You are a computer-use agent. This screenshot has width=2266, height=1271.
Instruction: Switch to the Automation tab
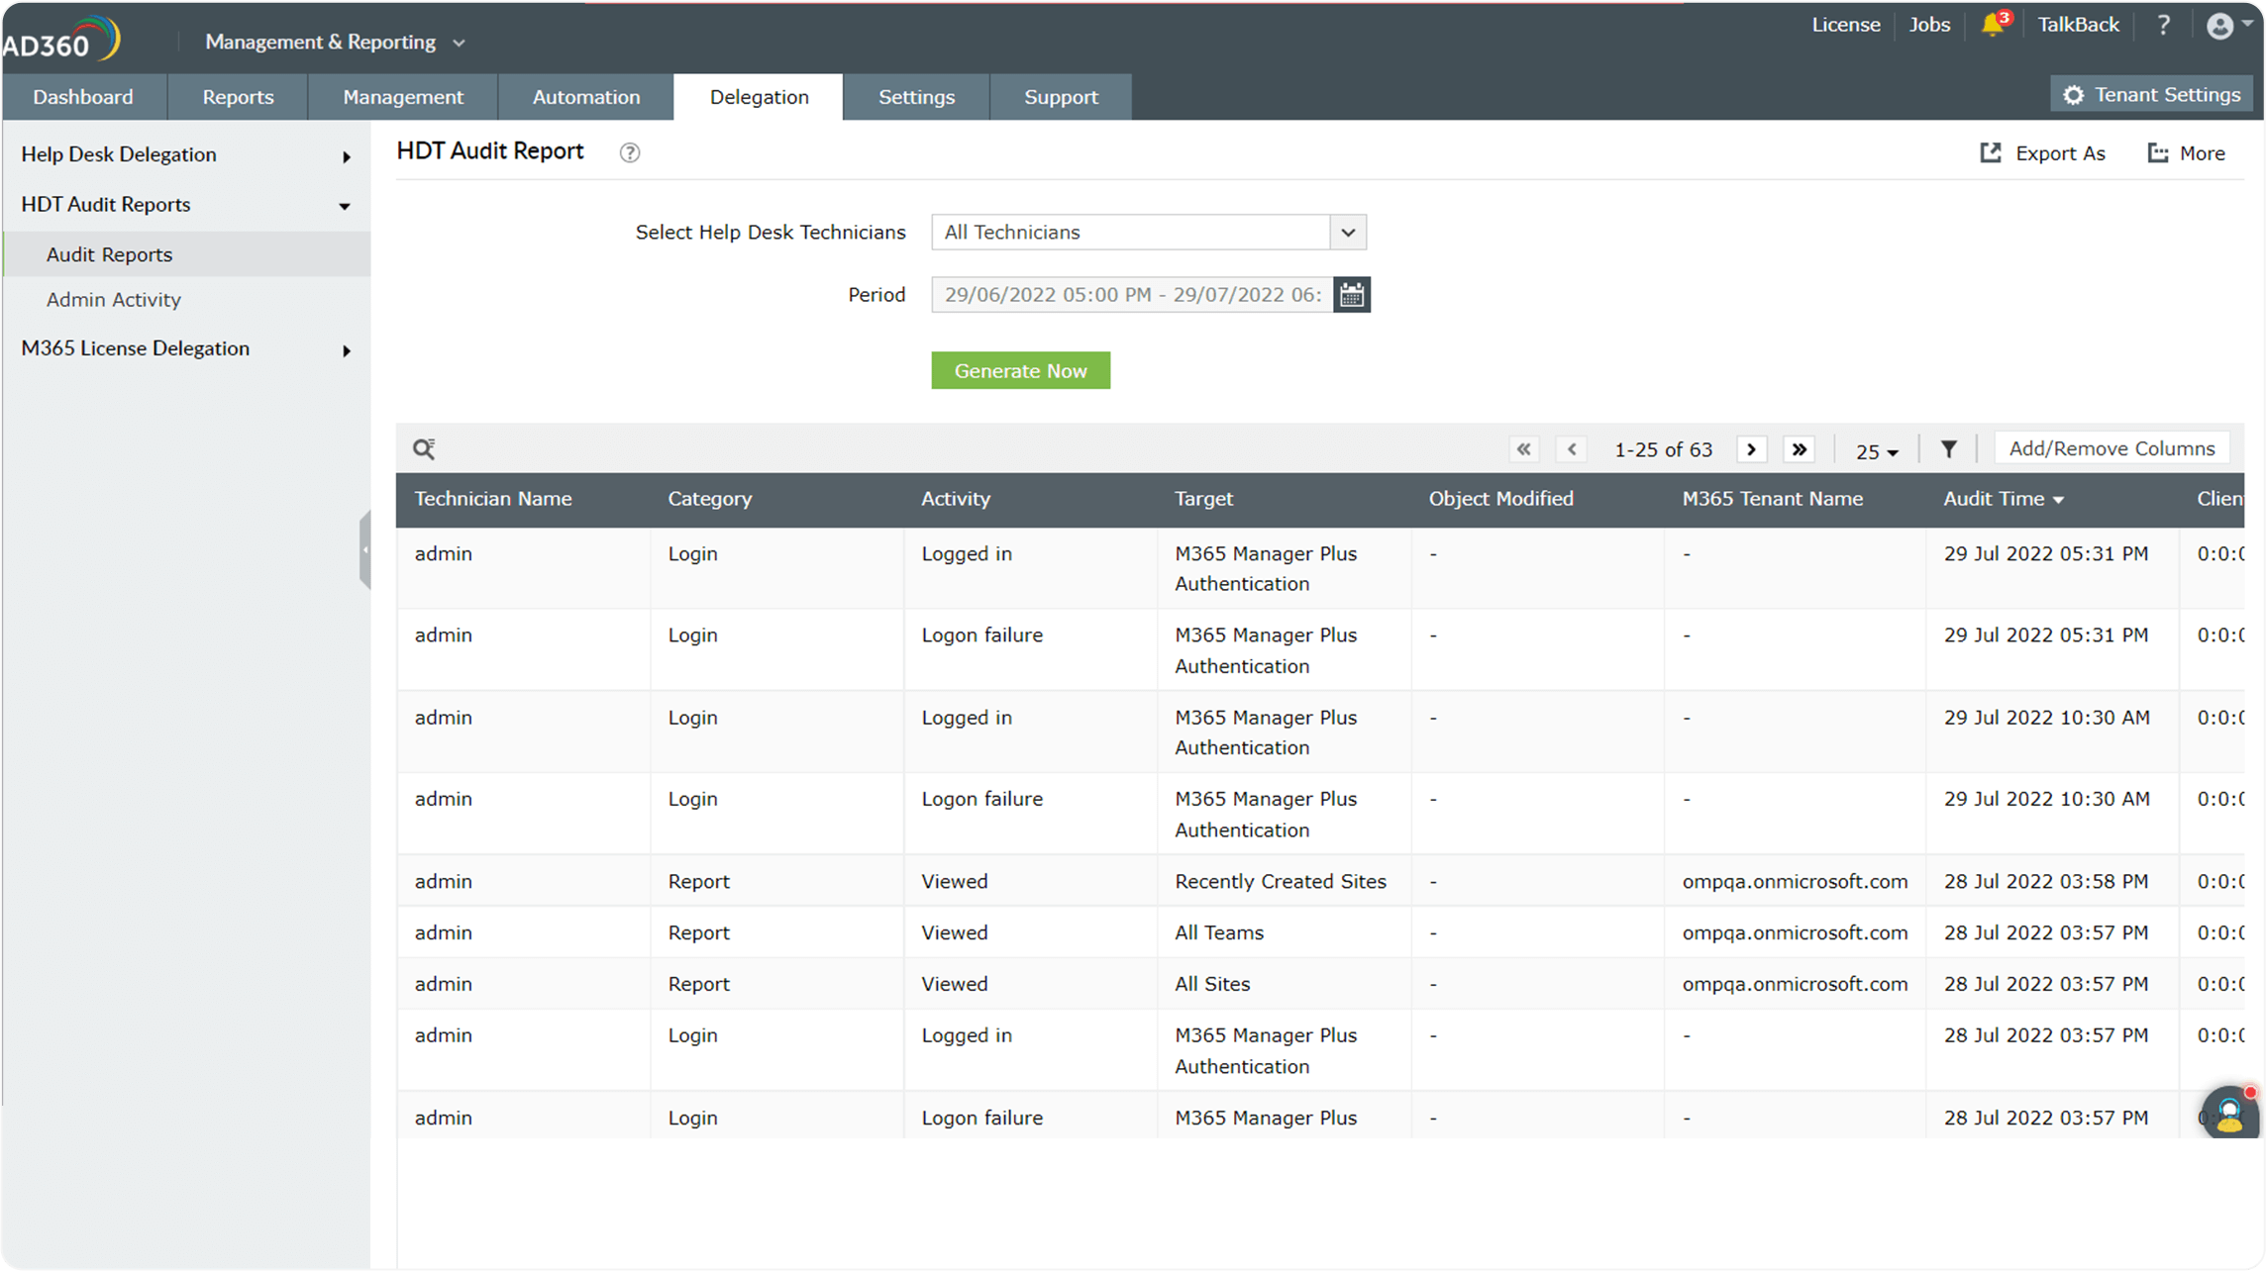(586, 97)
